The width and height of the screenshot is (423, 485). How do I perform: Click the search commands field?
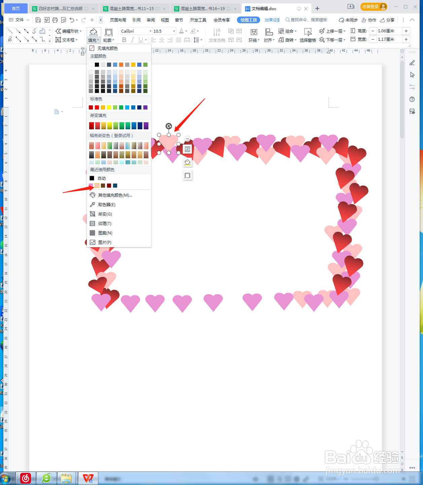tap(306, 20)
